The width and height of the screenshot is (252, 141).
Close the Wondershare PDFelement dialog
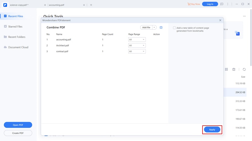(x=220, y=20)
